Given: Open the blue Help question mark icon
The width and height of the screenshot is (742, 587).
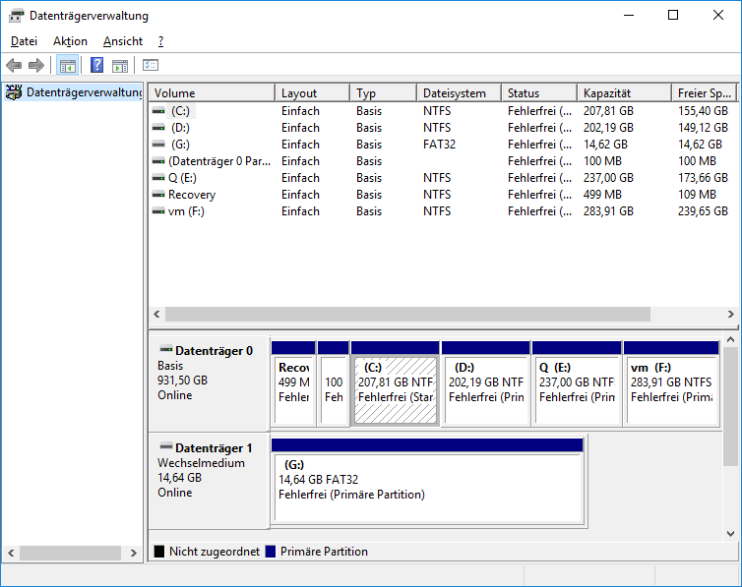Looking at the screenshot, I should click(x=96, y=65).
